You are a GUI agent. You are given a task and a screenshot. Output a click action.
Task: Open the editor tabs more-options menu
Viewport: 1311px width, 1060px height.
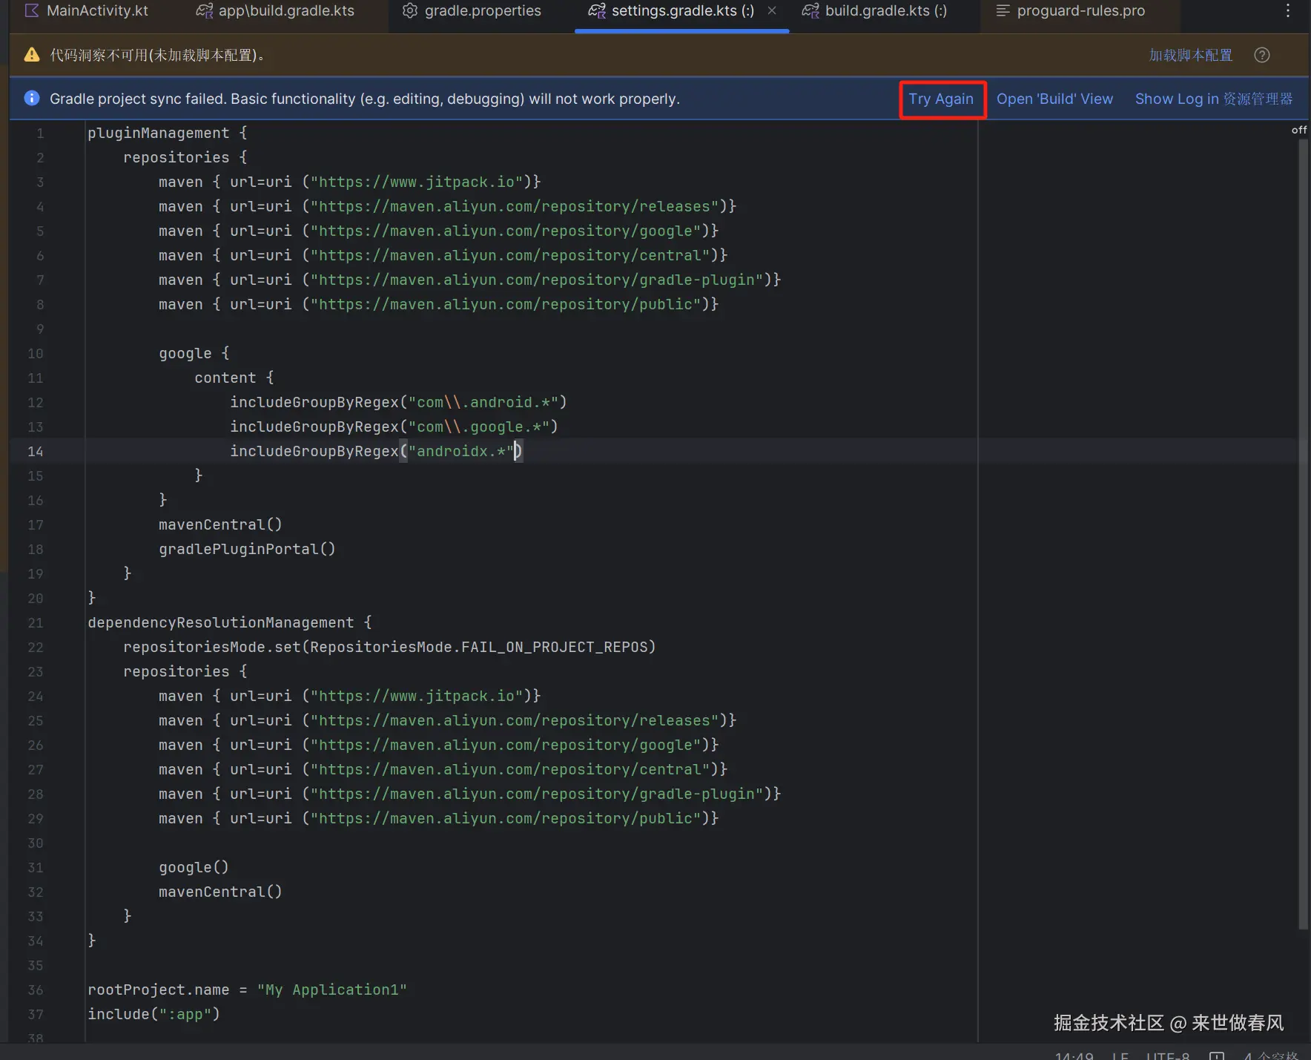click(1288, 11)
